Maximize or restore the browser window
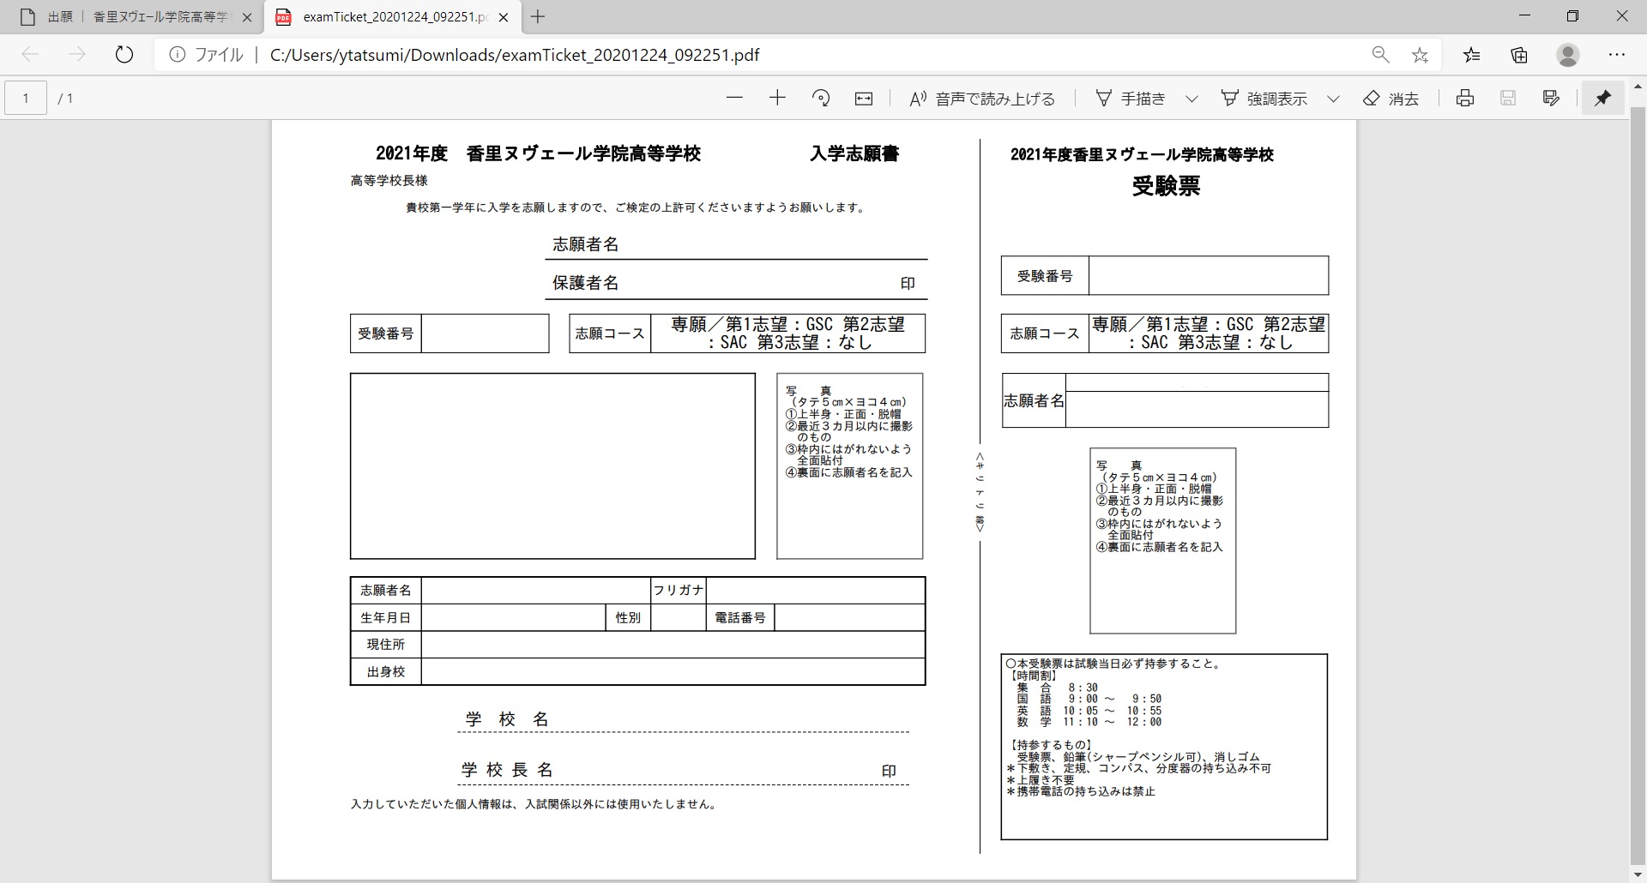 point(1572,16)
